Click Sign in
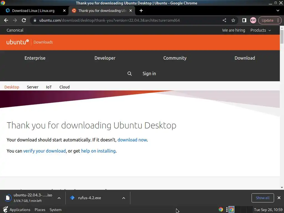The height and width of the screenshot is (213, 284). 149,73
